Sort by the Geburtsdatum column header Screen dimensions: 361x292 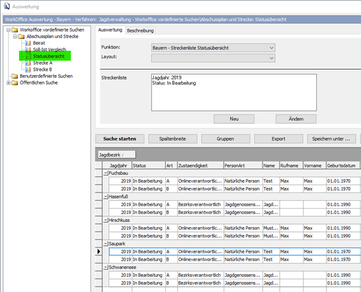[342, 165]
